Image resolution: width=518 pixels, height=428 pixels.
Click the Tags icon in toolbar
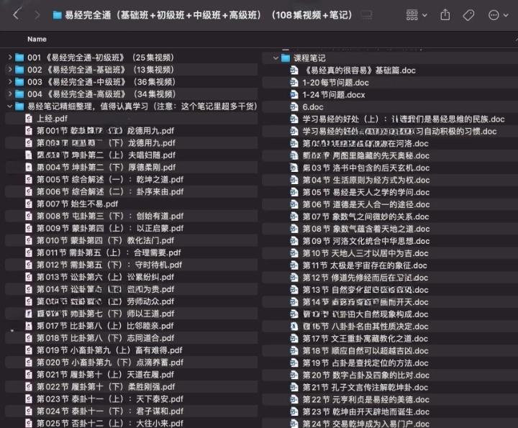(468, 15)
